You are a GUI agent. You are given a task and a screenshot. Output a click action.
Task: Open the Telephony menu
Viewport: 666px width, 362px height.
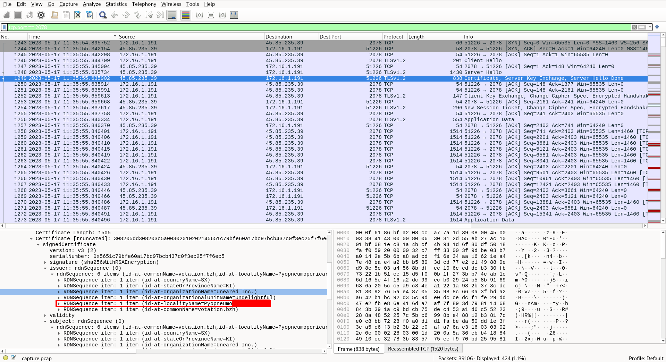point(144,4)
